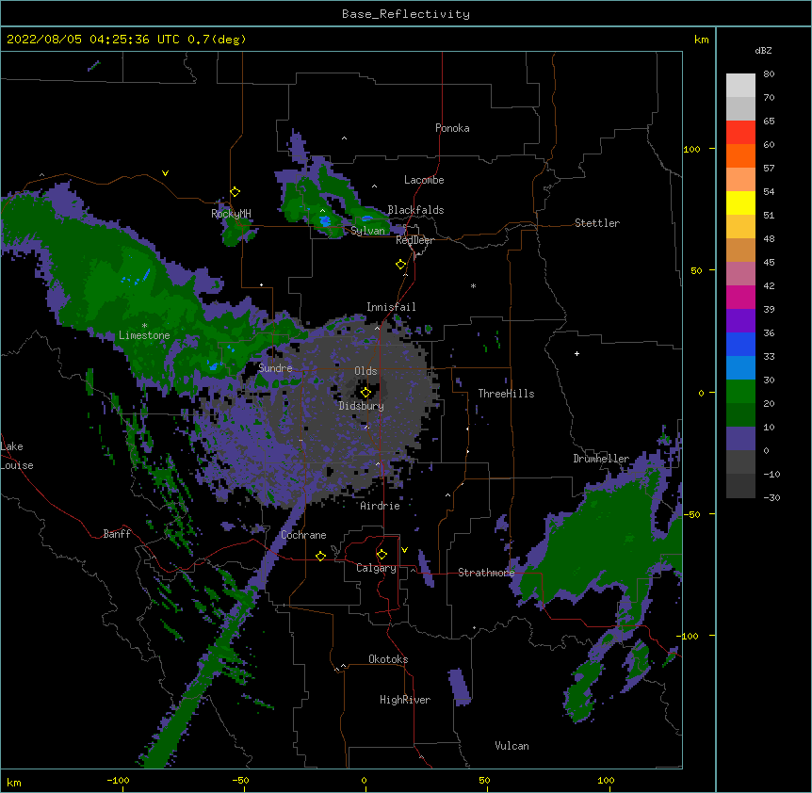Click the Ponoka city label

pos(452,128)
